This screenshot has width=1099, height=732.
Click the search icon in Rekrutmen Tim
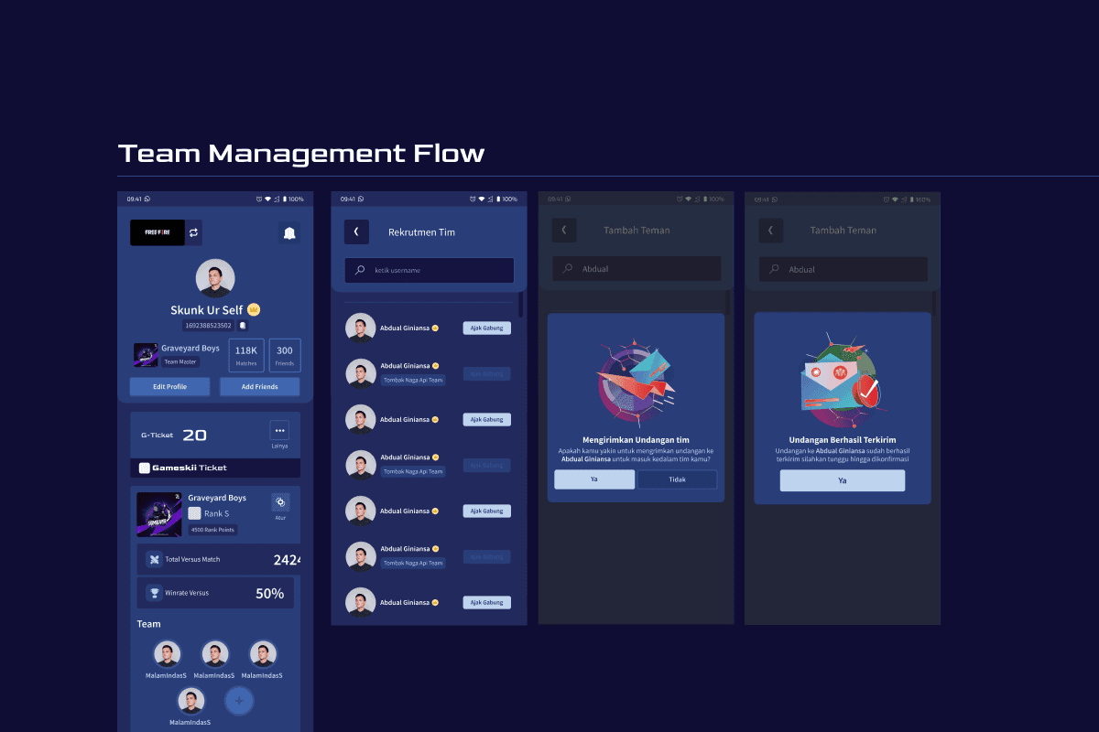pyautogui.click(x=360, y=271)
